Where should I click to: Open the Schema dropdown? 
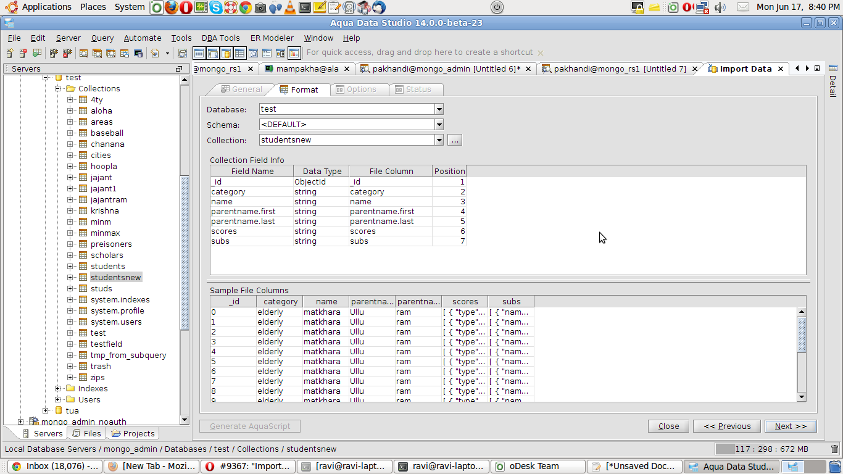[439, 125]
